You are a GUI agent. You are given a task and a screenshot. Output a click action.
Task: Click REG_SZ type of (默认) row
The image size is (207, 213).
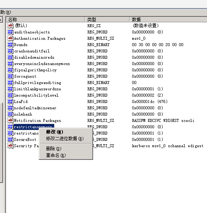pyautogui.click(x=94, y=26)
